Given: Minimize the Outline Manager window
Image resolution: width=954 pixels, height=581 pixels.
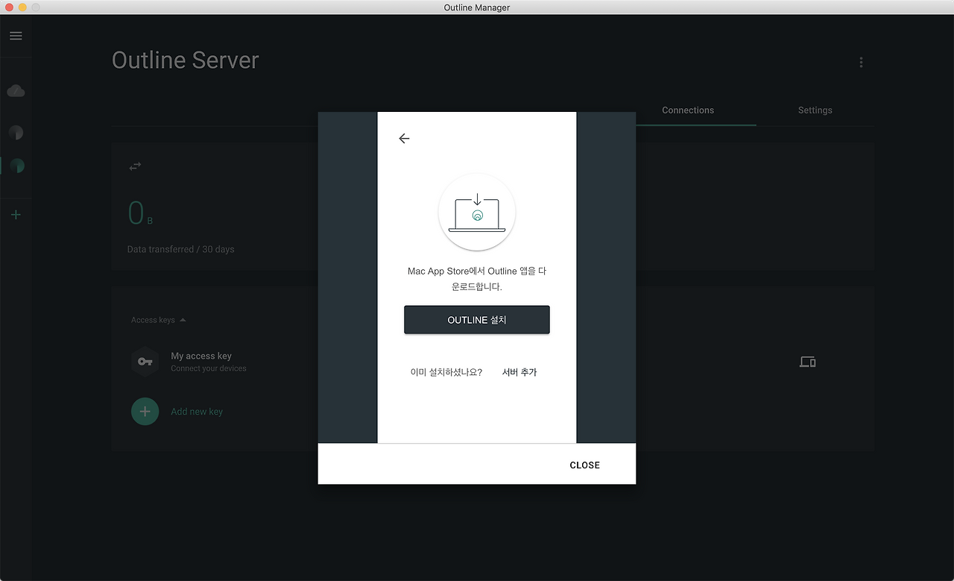Looking at the screenshot, I should (22, 7).
